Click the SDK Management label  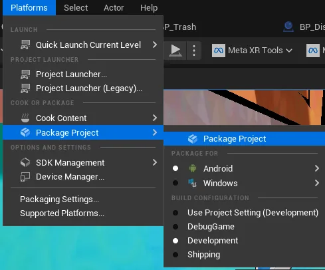(70, 163)
